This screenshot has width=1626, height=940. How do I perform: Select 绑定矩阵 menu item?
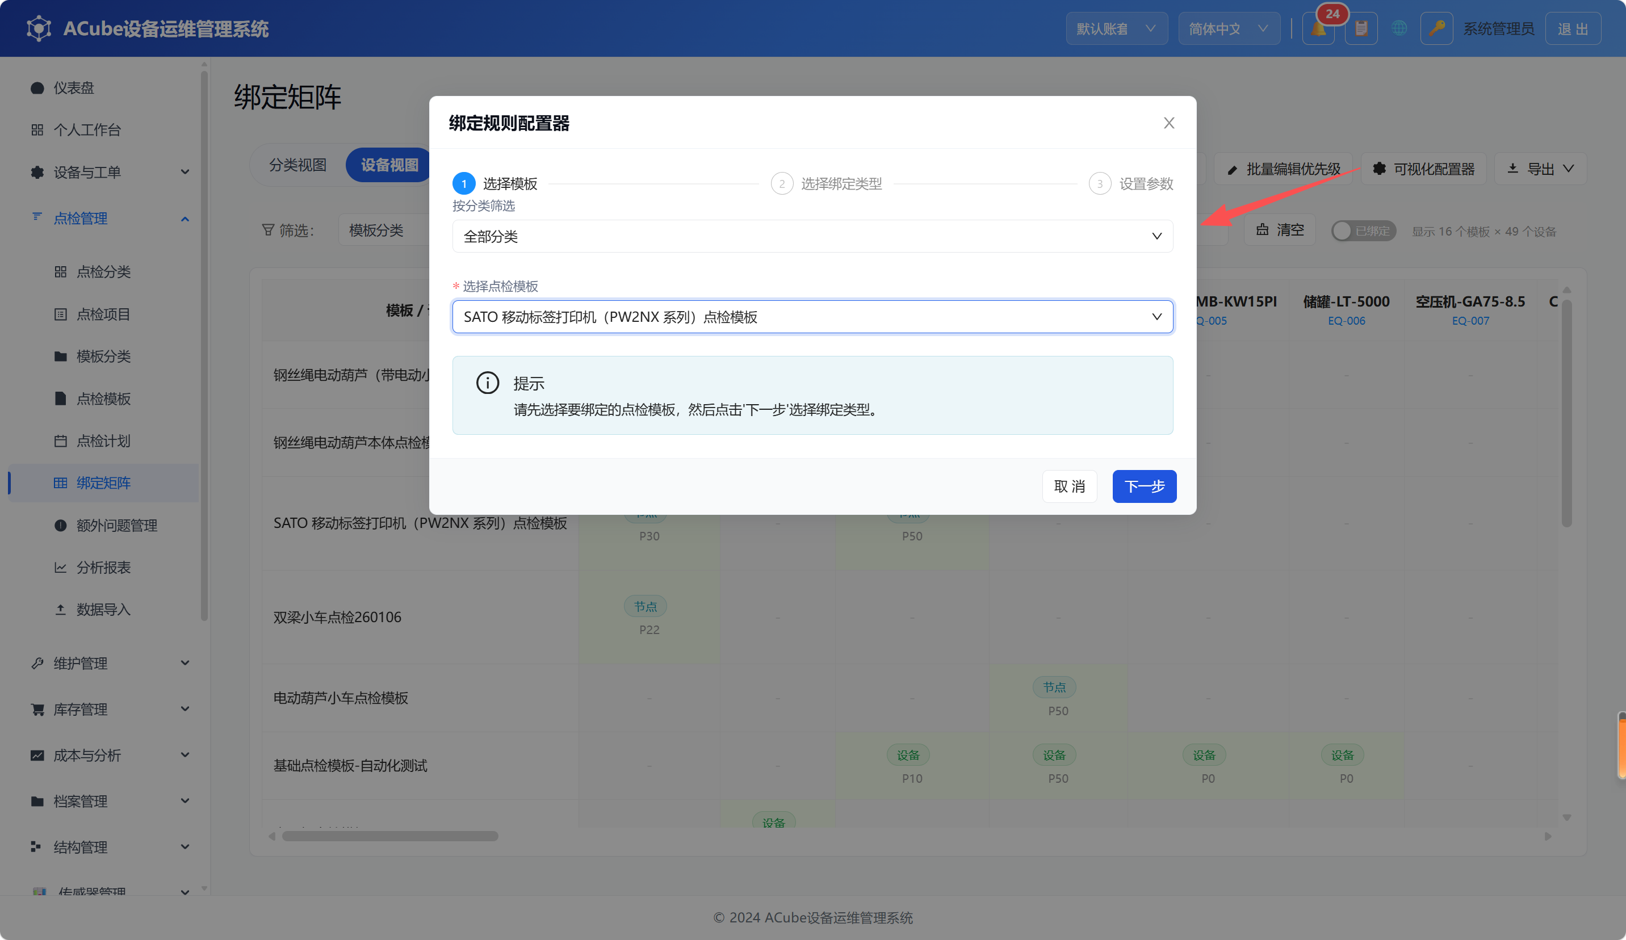(103, 482)
